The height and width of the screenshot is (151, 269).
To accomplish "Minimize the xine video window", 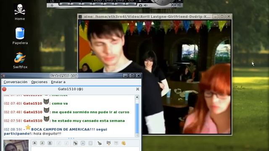I will point(215,17).
